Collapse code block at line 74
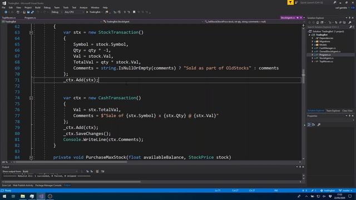The height and width of the screenshot is (200, 356). (x=31, y=98)
